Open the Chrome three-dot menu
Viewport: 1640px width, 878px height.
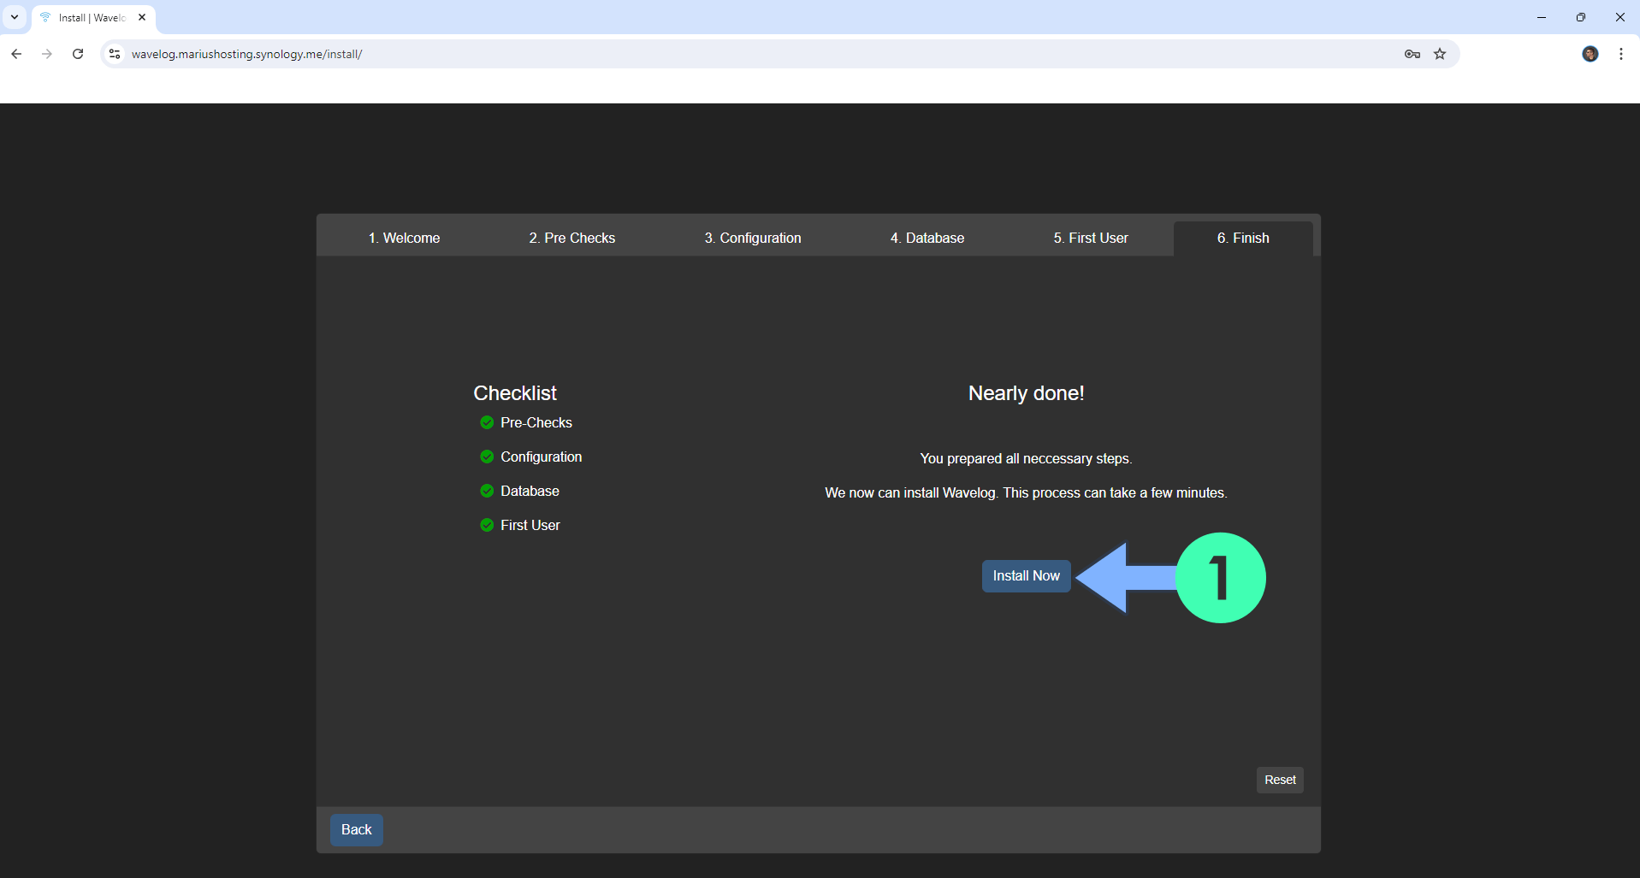pyautogui.click(x=1621, y=54)
